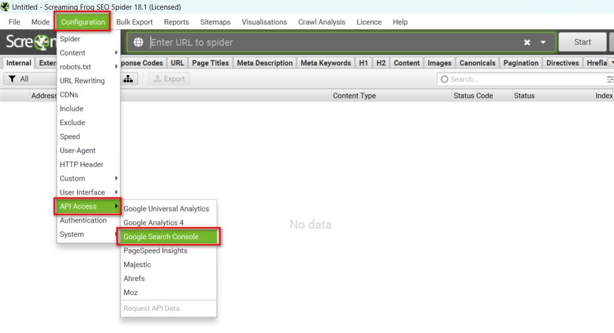This screenshot has height=333, width=614.
Task: Switch to the Content tab
Action: click(x=407, y=63)
